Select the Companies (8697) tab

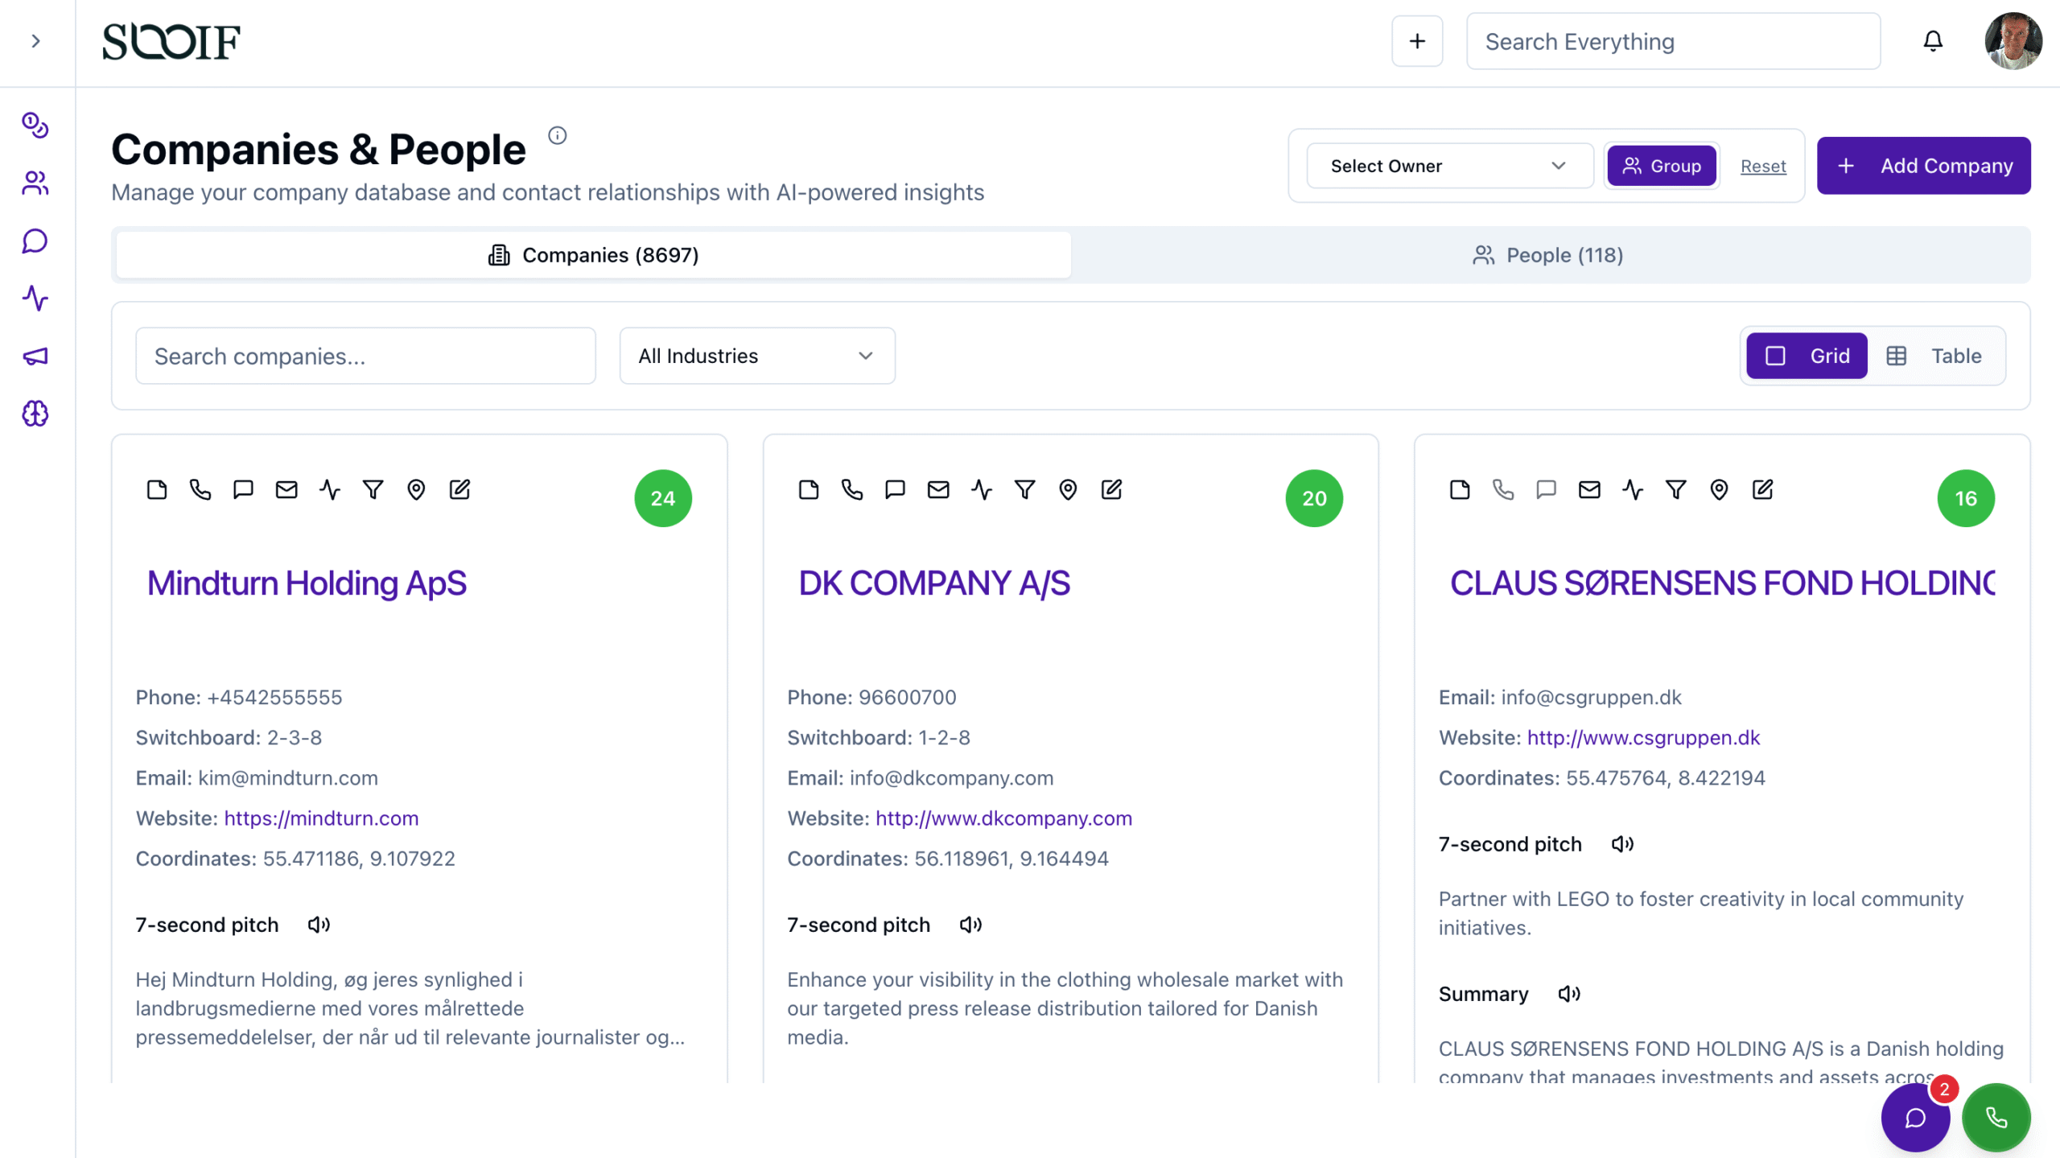(594, 255)
